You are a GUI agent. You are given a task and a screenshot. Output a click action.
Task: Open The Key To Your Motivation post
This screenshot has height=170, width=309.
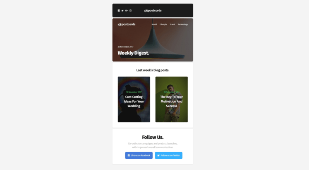pos(171,101)
